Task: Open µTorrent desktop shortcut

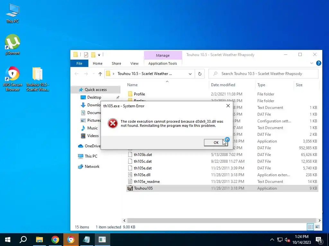Action: tap(13, 45)
